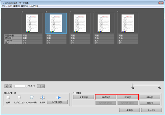Advance to the next page arrow
Screen dimensions: 165x115
39,86
